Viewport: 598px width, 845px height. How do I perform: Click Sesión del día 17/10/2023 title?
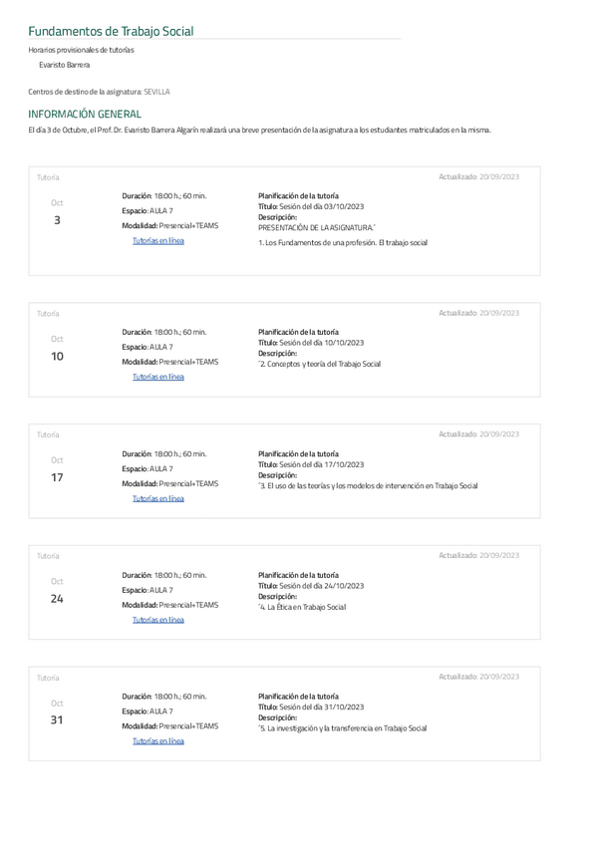pyautogui.click(x=321, y=464)
